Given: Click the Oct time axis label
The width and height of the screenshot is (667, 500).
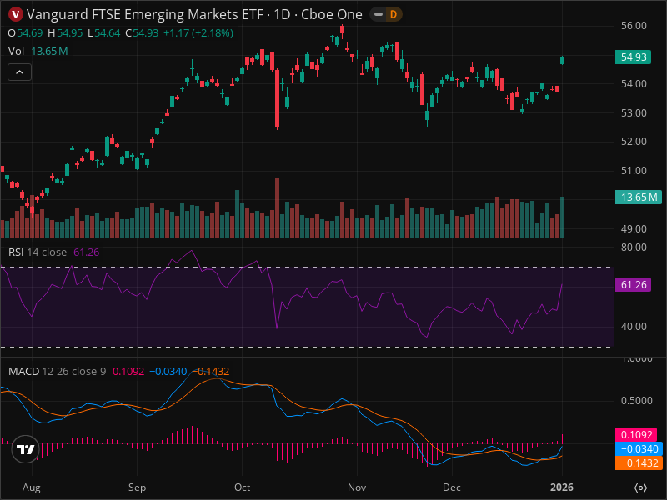Looking at the screenshot, I should (x=242, y=487).
